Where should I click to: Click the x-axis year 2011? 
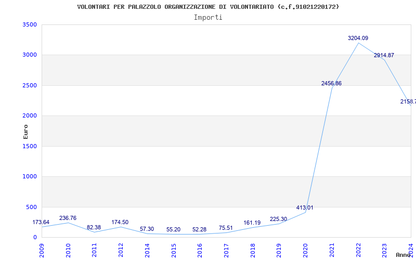(94, 251)
